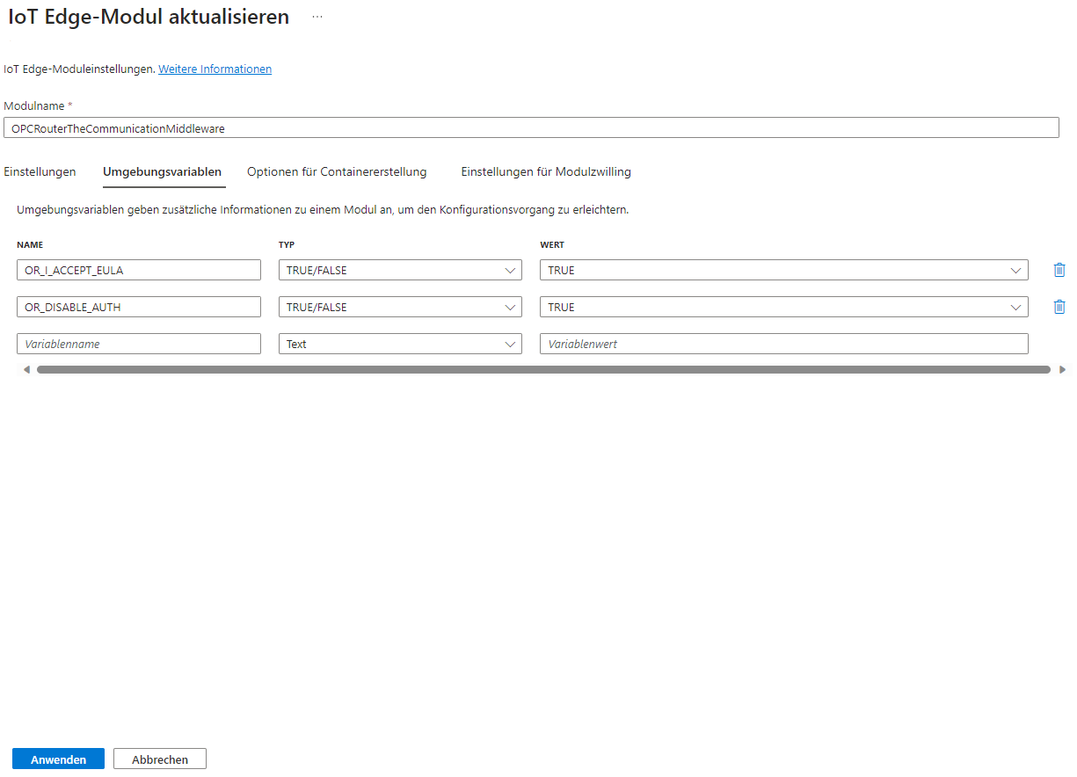Image resolution: width=1077 pixels, height=777 pixels.
Task: Open Optionen für Containererstellung tab
Action: [x=337, y=172]
